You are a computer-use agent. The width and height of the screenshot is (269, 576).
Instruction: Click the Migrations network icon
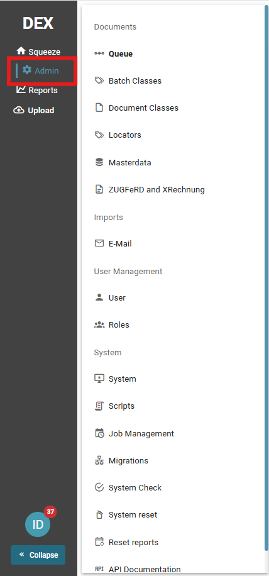pyautogui.click(x=99, y=460)
